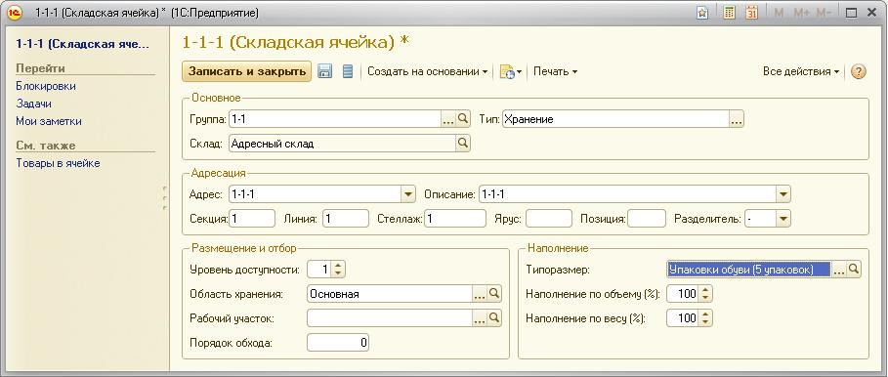Open the calculator icon in title bar
Image resolution: width=888 pixels, height=377 pixels.
pyautogui.click(x=730, y=13)
